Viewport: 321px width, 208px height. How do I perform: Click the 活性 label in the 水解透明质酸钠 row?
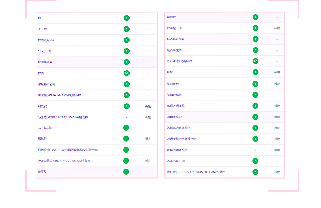[x=277, y=150]
